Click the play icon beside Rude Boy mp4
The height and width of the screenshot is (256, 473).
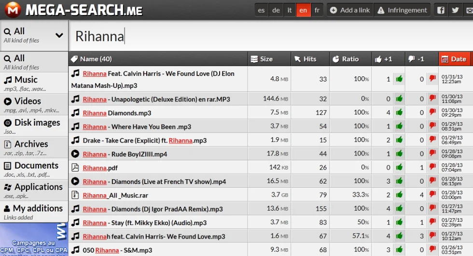(75, 154)
